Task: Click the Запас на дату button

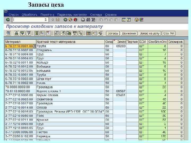Action: coord(149,33)
